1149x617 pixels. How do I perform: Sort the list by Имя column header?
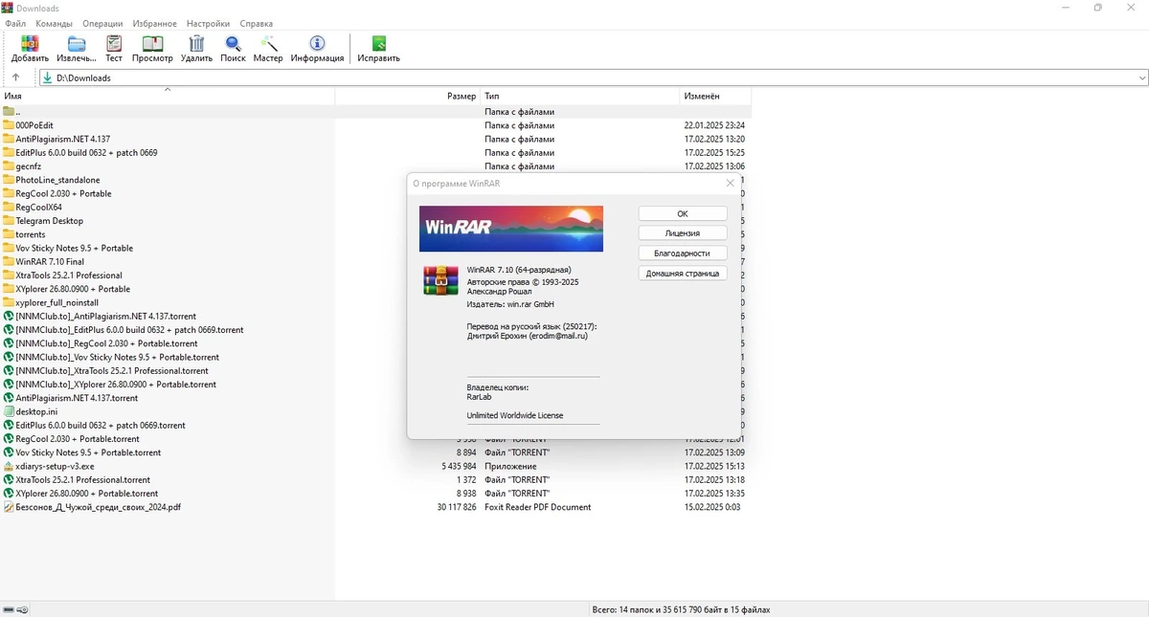click(168, 96)
